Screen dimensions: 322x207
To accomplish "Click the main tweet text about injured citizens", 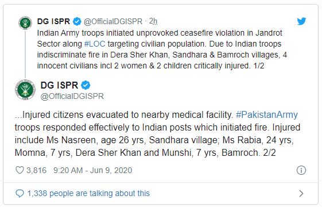I will [157, 134].
